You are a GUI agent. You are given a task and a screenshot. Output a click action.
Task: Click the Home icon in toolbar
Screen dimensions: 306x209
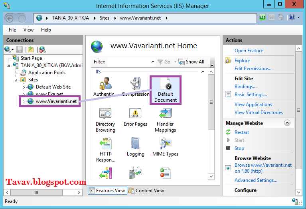click(280, 18)
